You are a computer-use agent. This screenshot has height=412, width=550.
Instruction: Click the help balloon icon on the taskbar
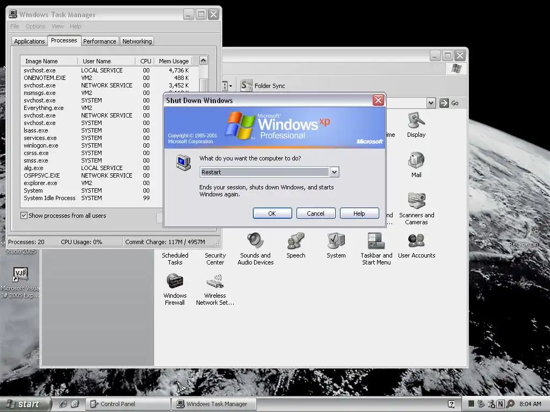[x=451, y=404]
